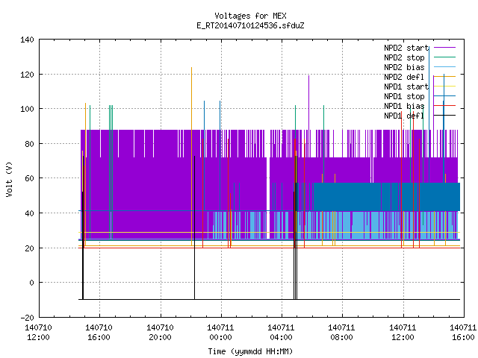
Task: Click the x-axis label 140710 20:00
Action: tap(160, 333)
